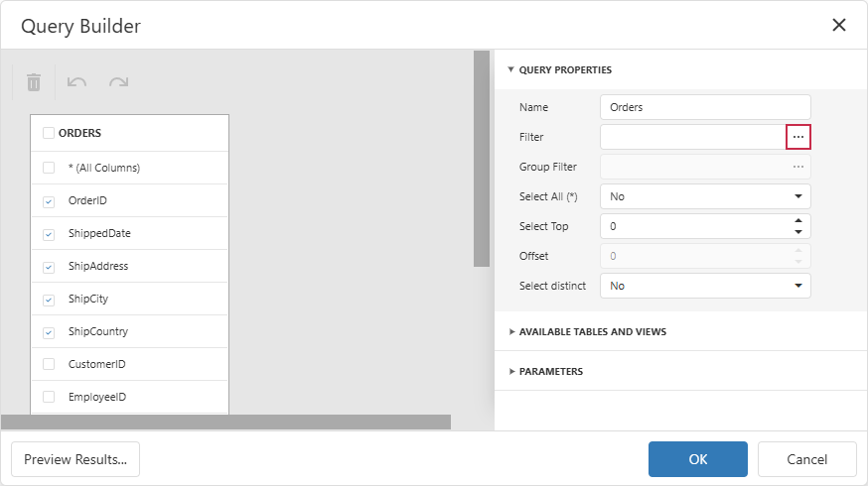Check the CustomerID column checkbox

[49, 364]
